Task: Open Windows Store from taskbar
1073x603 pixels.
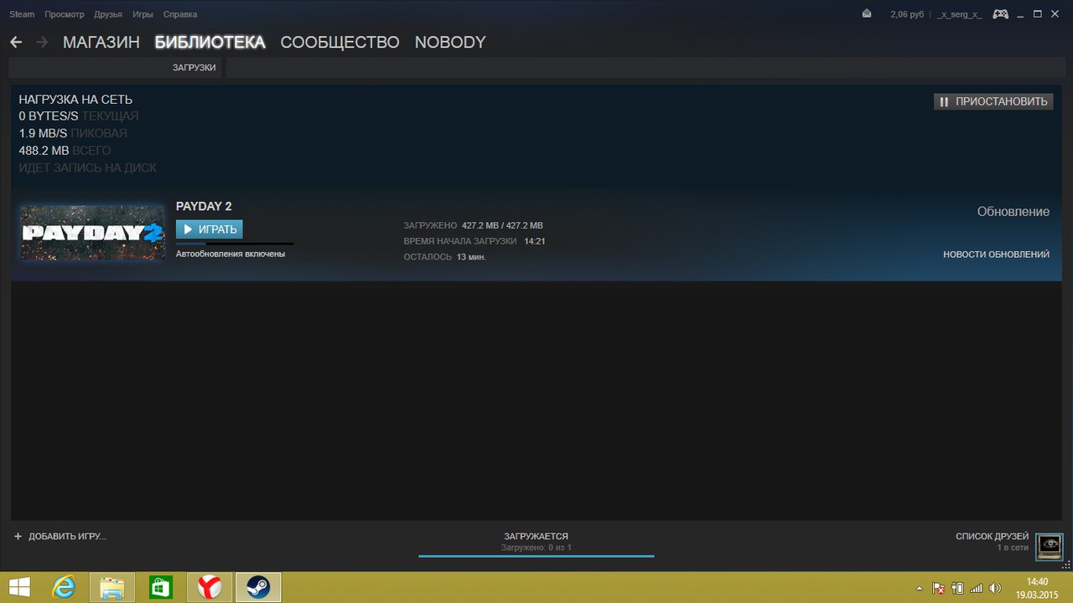Action: [x=160, y=587]
